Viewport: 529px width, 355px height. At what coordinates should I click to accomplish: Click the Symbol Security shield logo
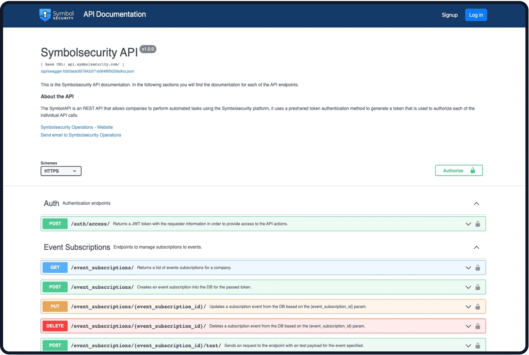[45, 15]
